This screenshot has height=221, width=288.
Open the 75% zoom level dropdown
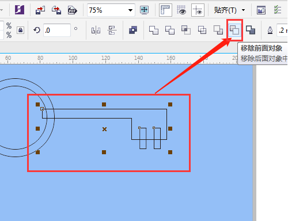(x=131, y=10)
